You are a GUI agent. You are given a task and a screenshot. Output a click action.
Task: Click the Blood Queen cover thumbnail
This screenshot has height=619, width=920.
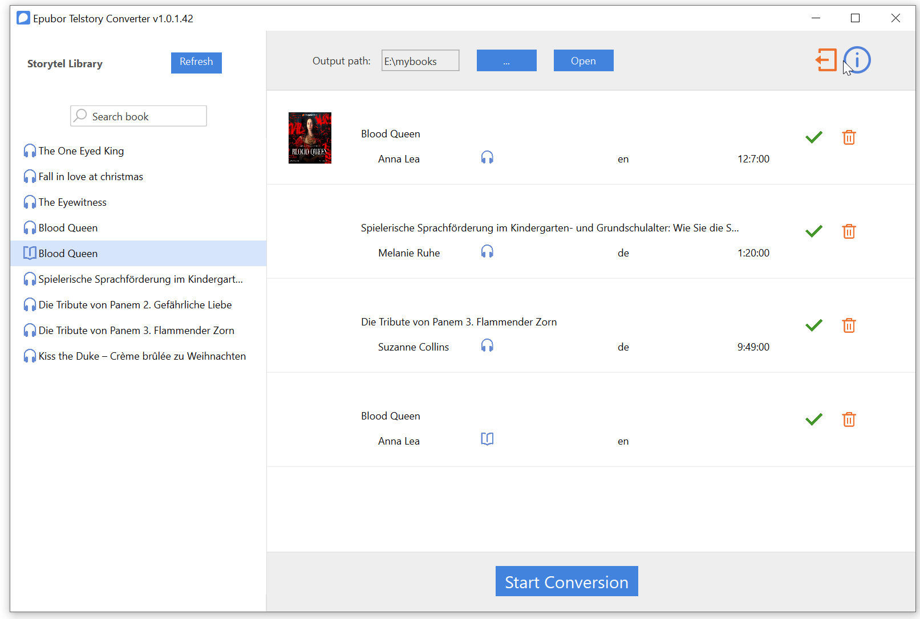coord(310,138)
